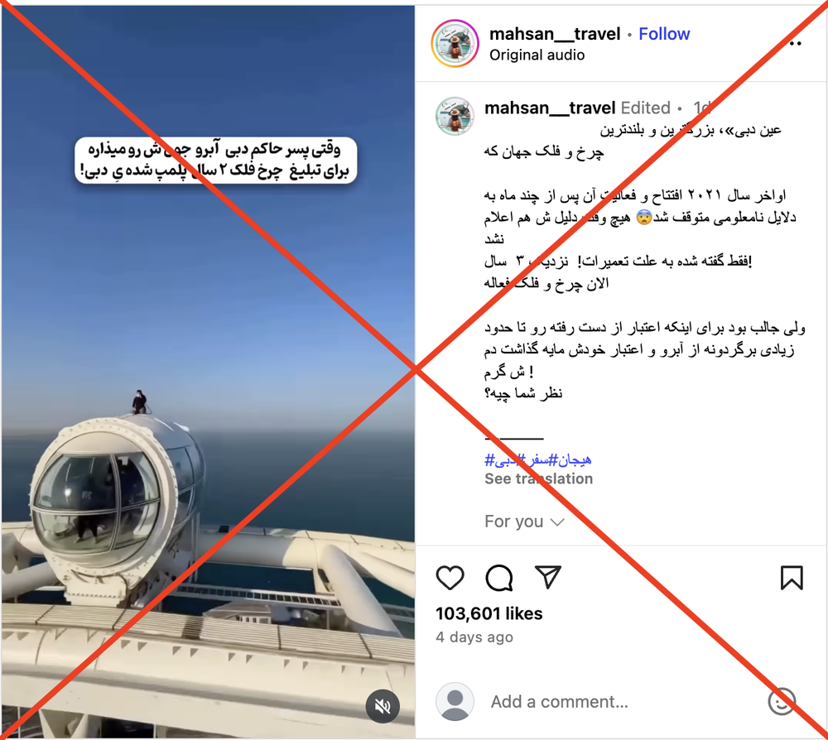Save the post with the bookmark icon
This screenshot has width=828, height=740.
tap(792, 578)
